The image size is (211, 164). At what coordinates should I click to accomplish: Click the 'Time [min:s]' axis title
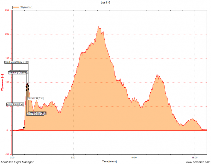(109, 162)
